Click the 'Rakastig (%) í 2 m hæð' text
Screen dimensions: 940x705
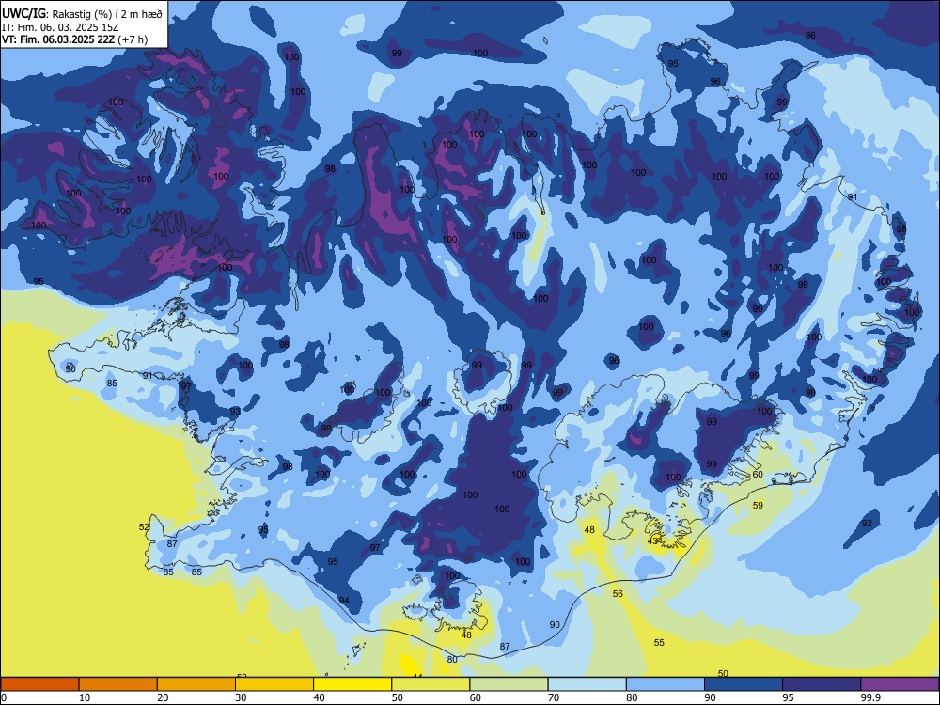107,14
